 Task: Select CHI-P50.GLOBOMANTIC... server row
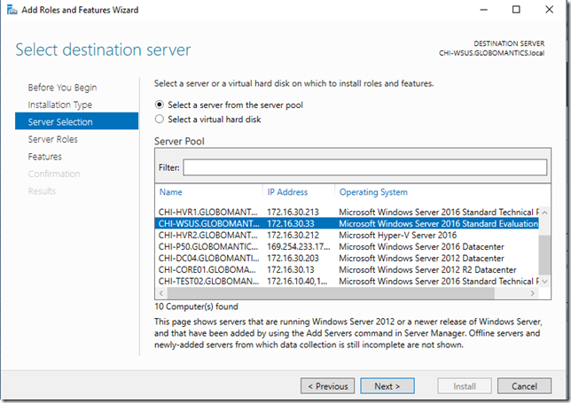pyautogui.click(x=347, y=246)
